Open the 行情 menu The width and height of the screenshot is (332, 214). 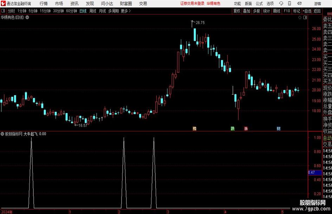click(44, 4)
